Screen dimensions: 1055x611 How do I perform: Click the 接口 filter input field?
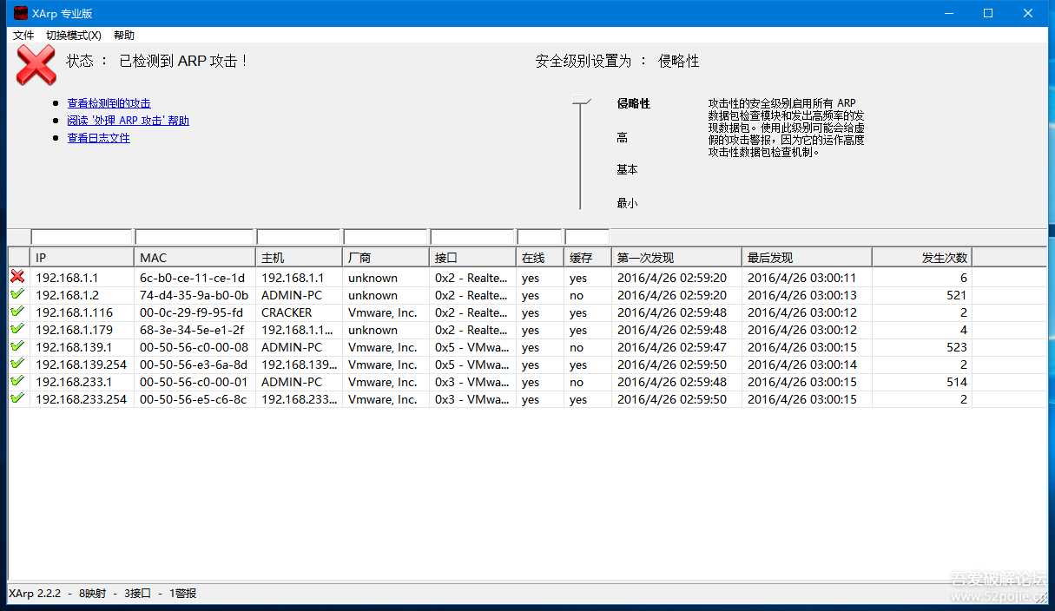tap(472, 237)
